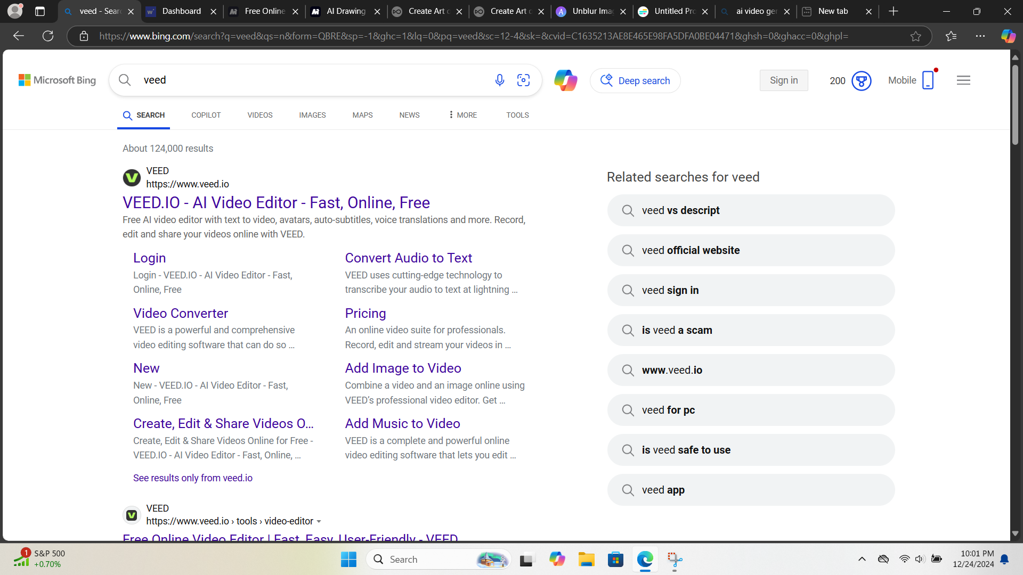The width and height of the screenshot is (1023, 575).
Task: Open the Login sitelink
Action: coord(149,258)
